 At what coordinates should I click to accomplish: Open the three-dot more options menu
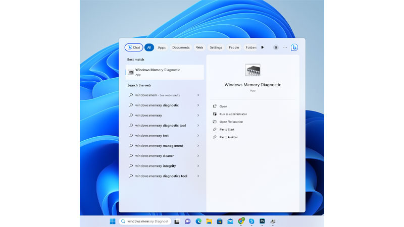click(x=285, y=47)
